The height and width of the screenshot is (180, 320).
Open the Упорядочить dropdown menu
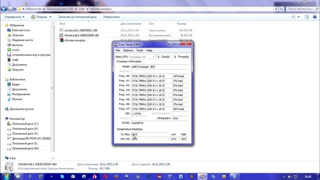click(x=14, y=17)
